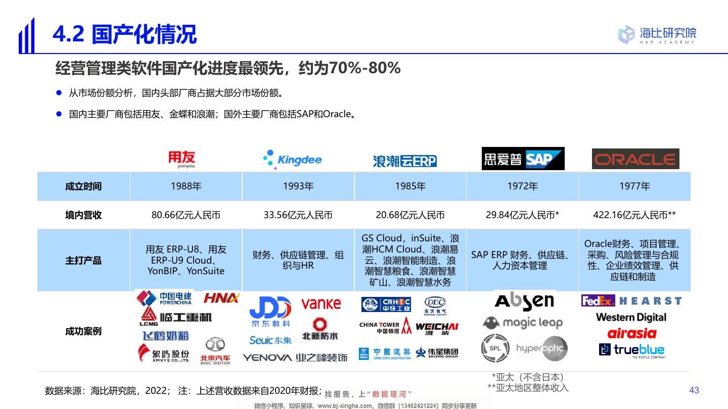Viewport: 728px width, 409px height.
Task: Click the airasia logo
Action: pos(632,333)
